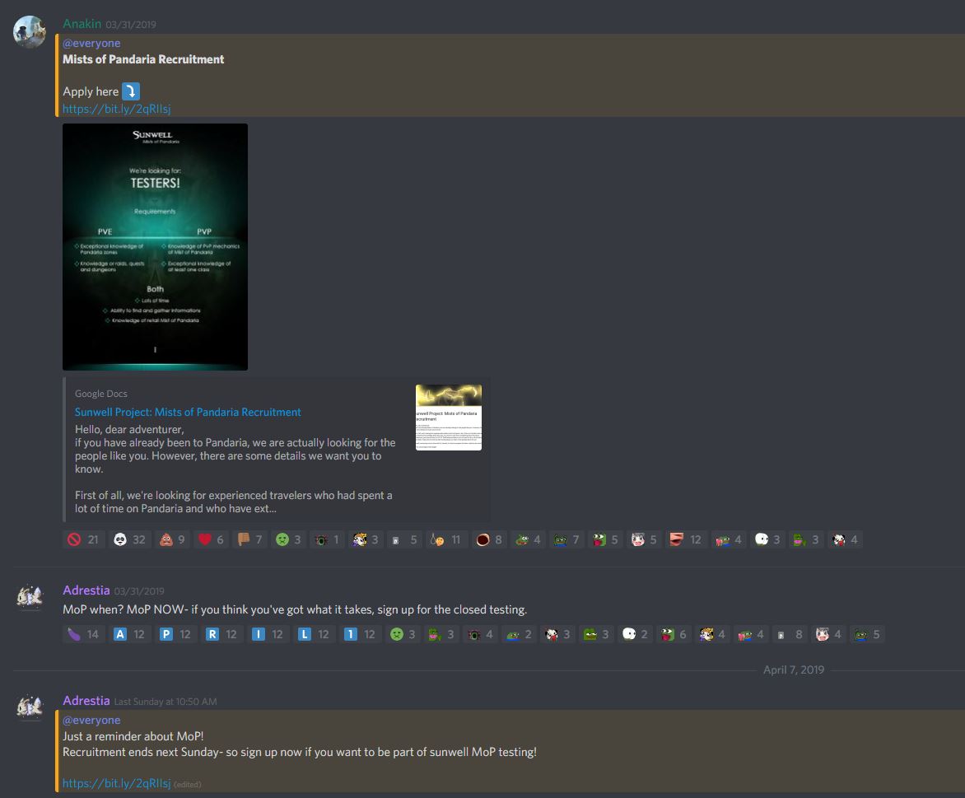This screenshot has width=965, height=798.
Task: Click the letter A reaction
Action: click(x=130, y=634)
